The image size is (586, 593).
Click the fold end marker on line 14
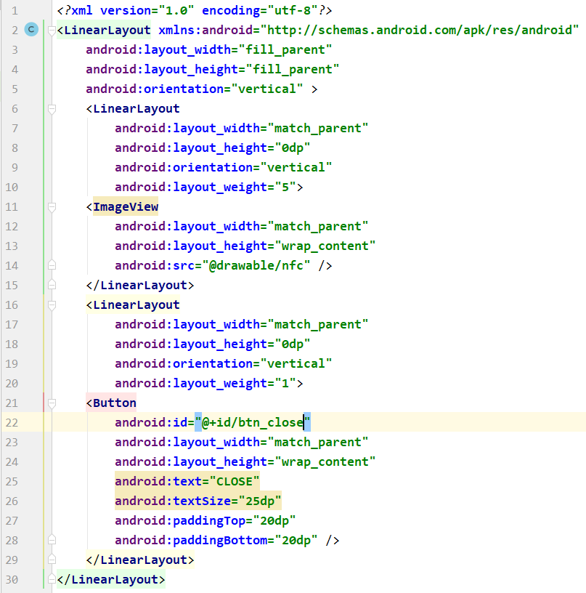[51, 265]
